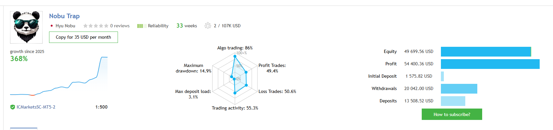Click the Equity bar
The height and width of the screenshot is (130, 553).
(x=486, y=52)
